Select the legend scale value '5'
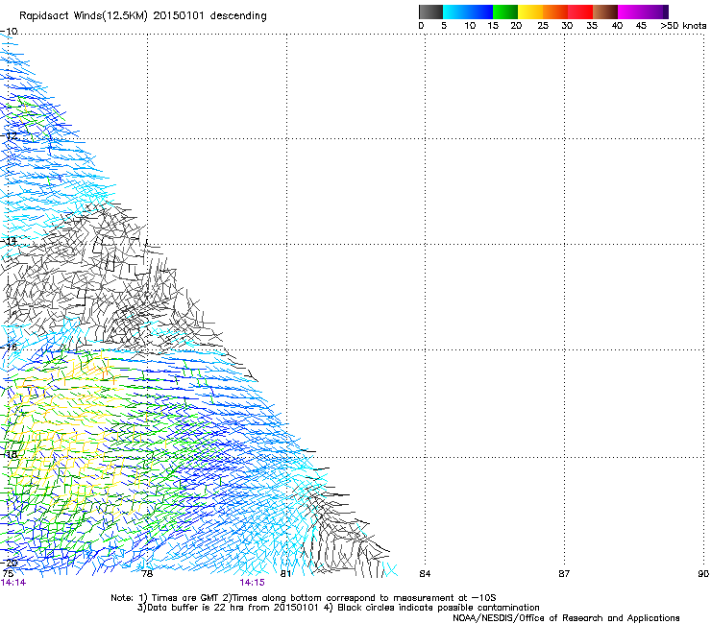 pos(444,26)
